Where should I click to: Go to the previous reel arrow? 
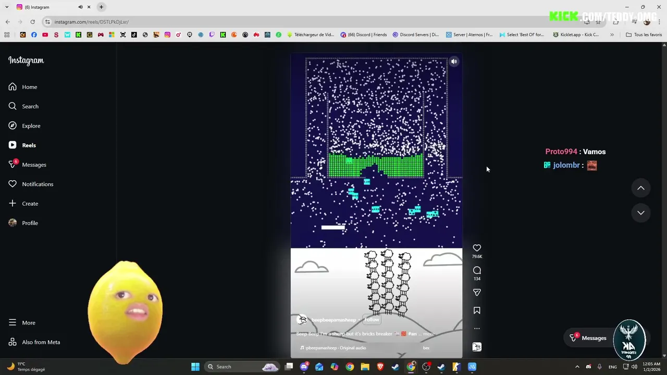pyautogui.click(x=641, y=188)
